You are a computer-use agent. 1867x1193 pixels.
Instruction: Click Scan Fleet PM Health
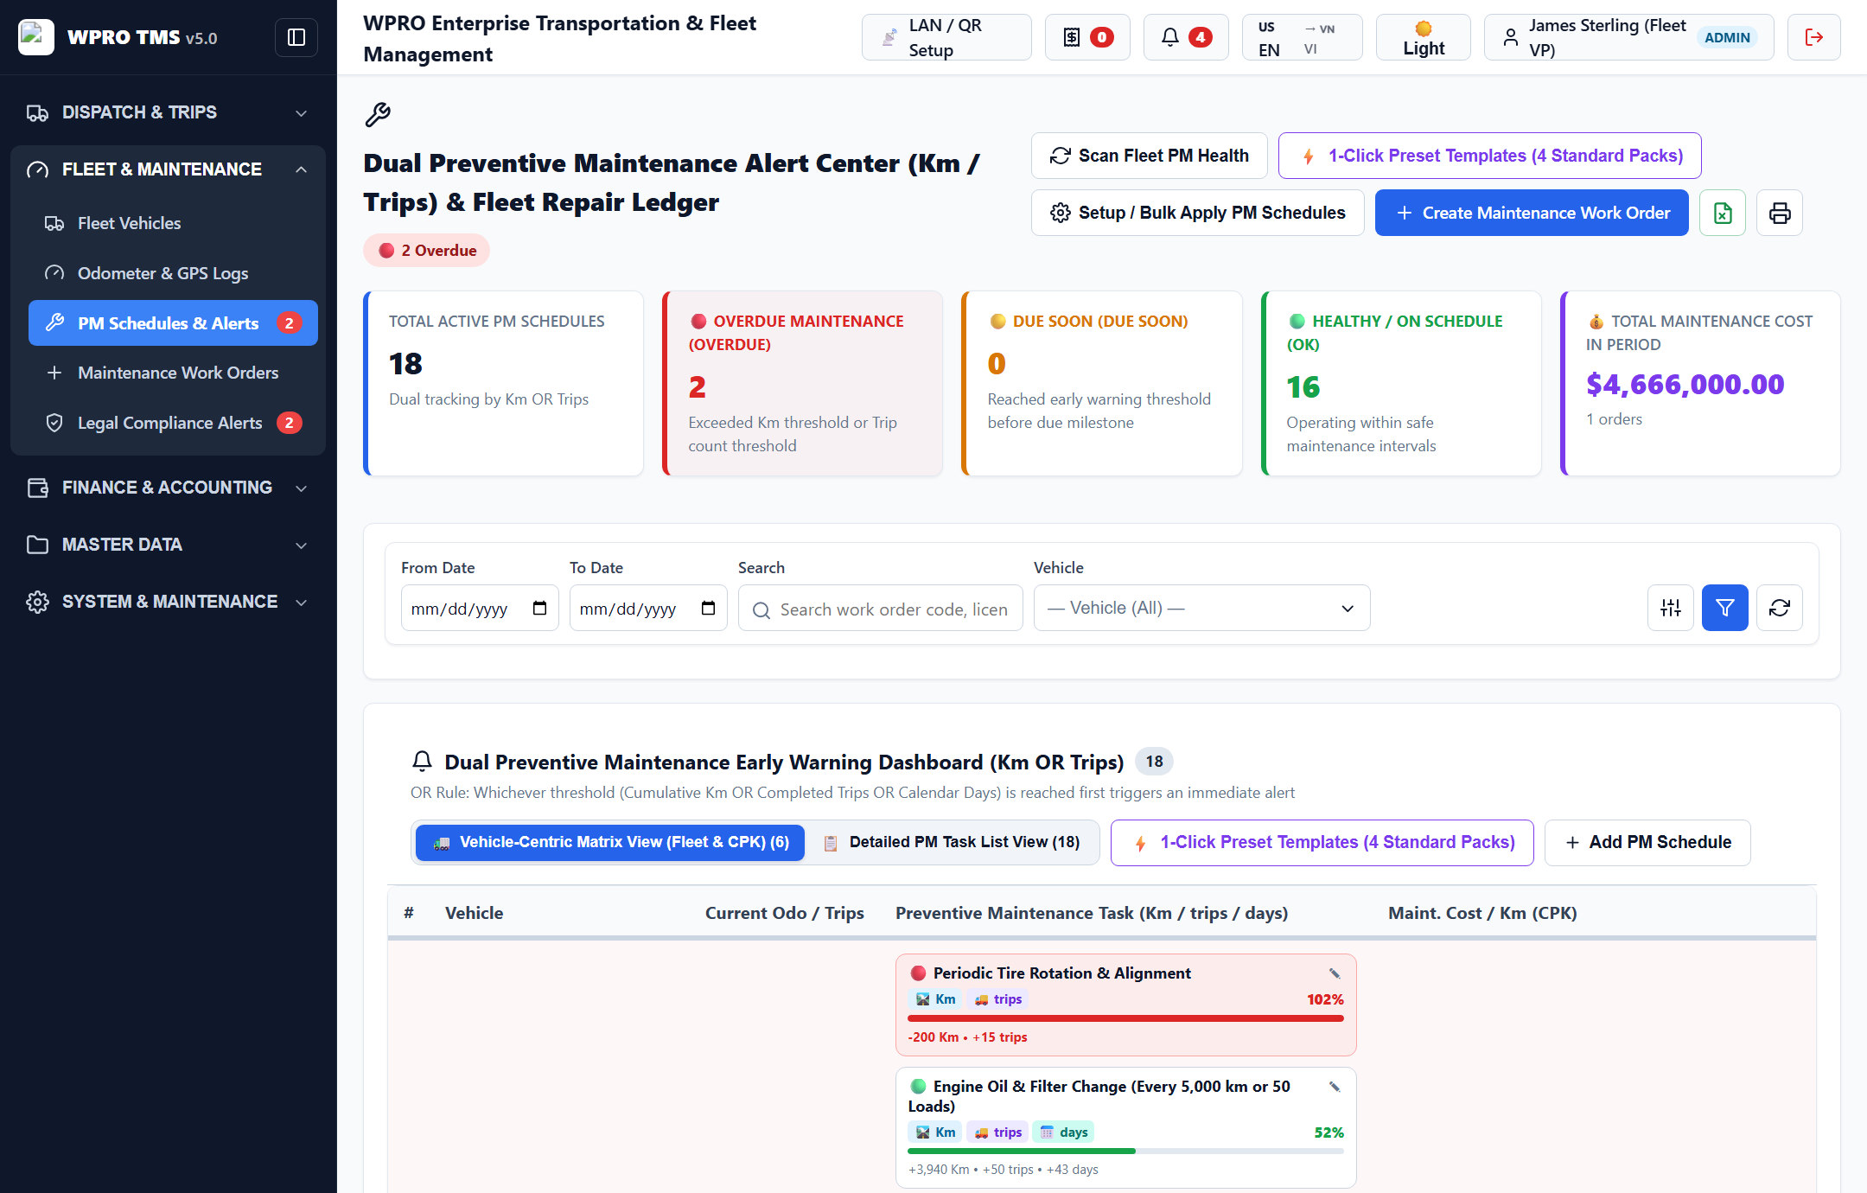[x=1149, y=156]
